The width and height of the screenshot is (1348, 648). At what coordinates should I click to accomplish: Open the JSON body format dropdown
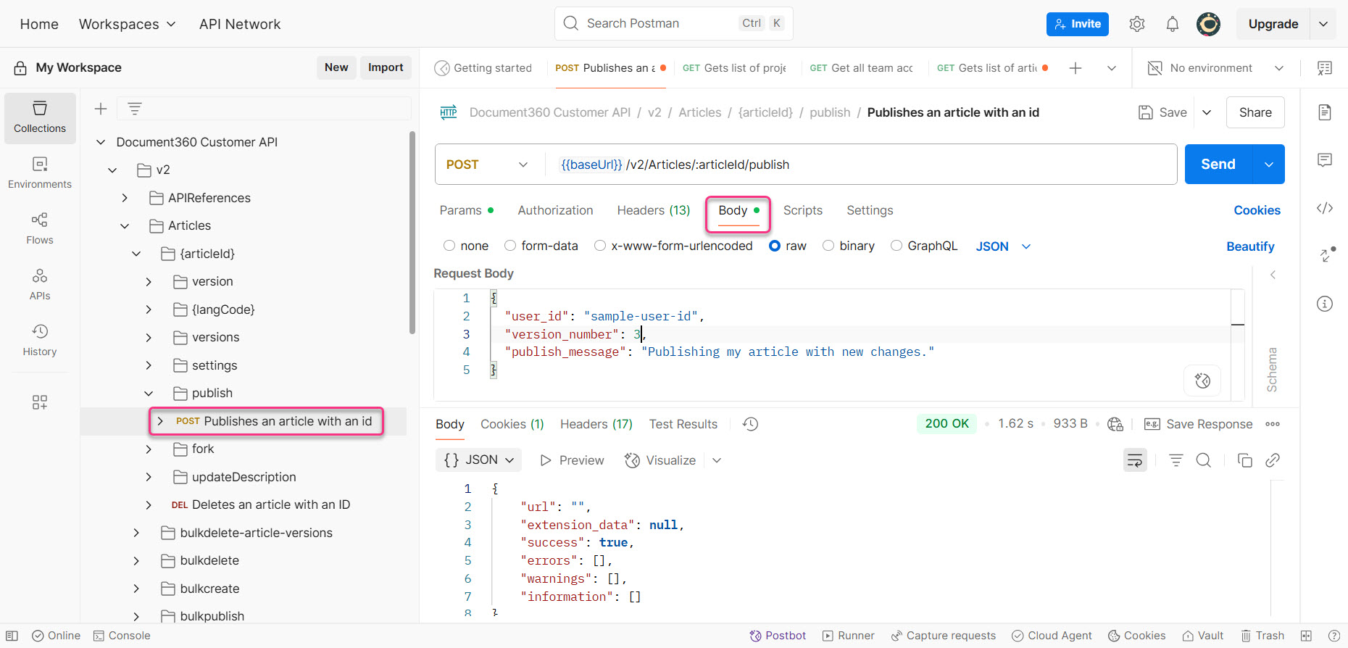click(1003, 246)
